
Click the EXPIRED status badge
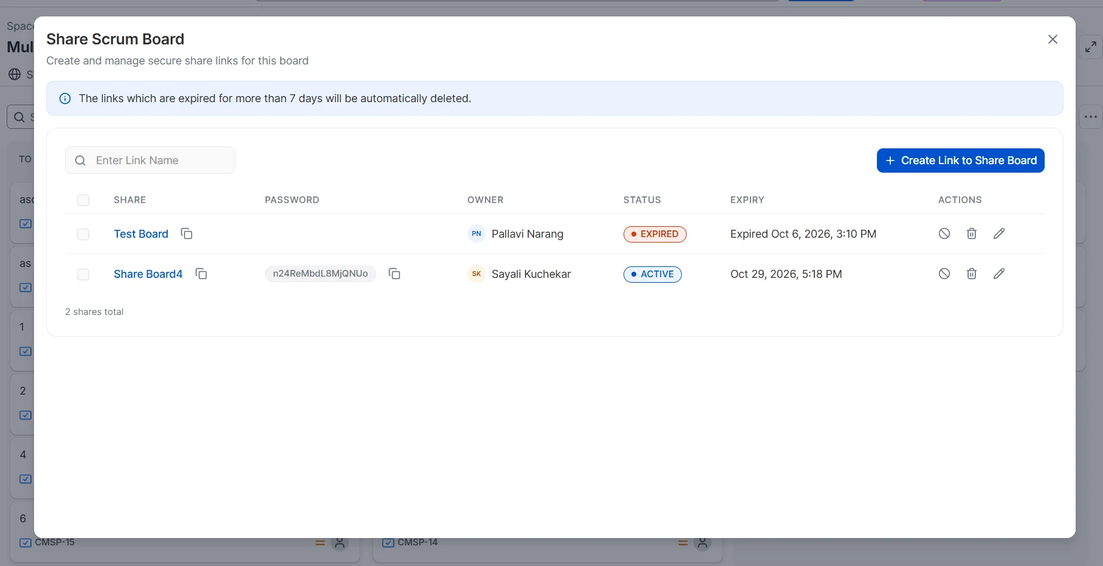(655, 234)
